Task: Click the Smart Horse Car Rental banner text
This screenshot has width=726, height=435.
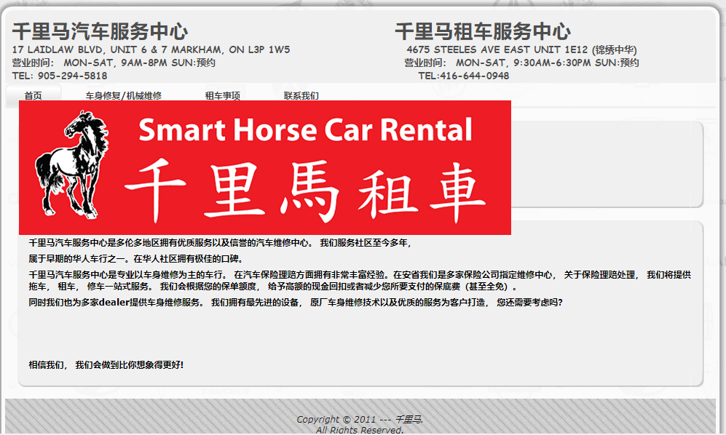Action: pyautogui.click(x=305, y=130)
